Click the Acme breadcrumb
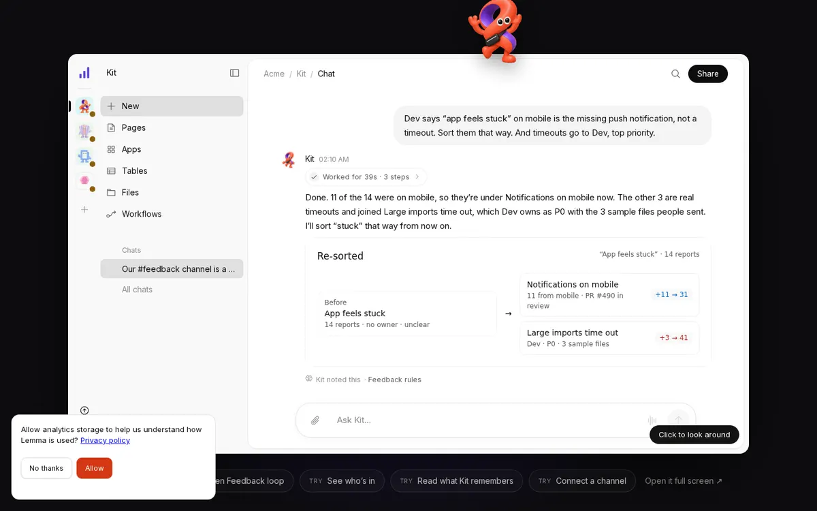This screenshot has width=817, height=511. pyautogui.click(x=274, y=74)
